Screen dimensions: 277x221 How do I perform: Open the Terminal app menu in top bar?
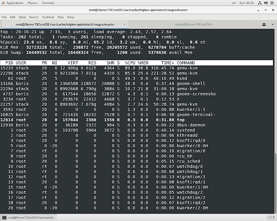coord(48,3)
